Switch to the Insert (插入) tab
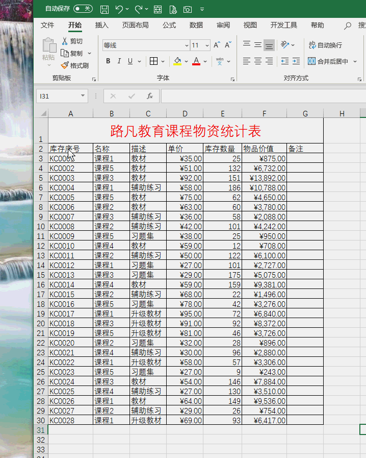 click(102, 25)
